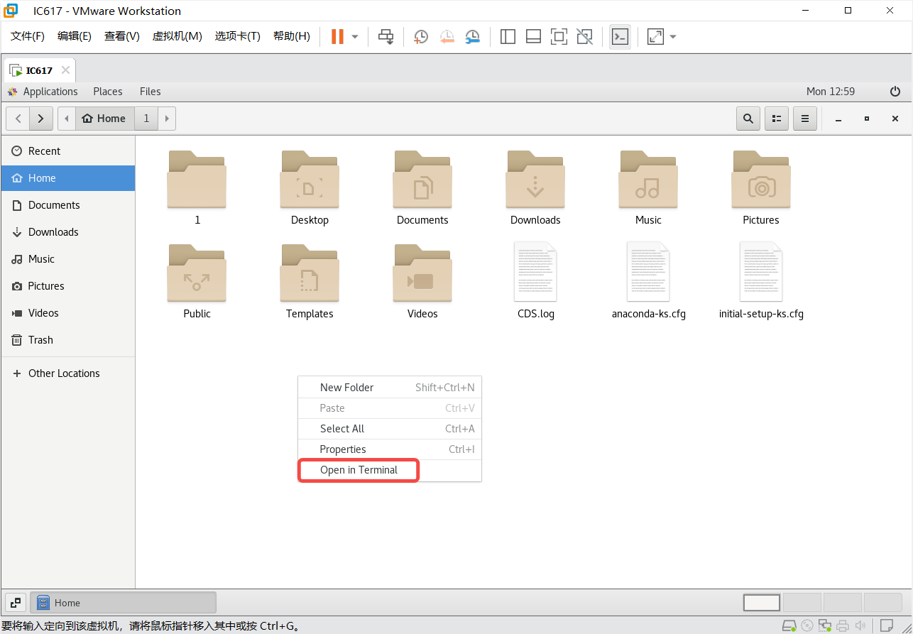
Task: Send Ctrl+Alt+Del to the virtual machine
Action: click(x=386, y=37)
